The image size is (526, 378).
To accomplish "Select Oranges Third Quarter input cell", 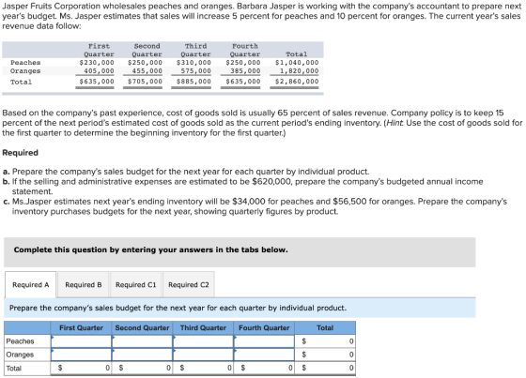I will (x=203, y=355).
